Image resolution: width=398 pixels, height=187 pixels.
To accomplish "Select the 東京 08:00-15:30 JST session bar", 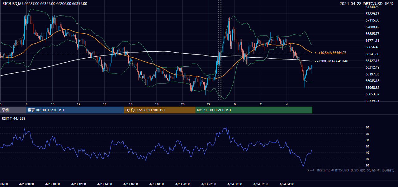I will [x=75, y=110].
